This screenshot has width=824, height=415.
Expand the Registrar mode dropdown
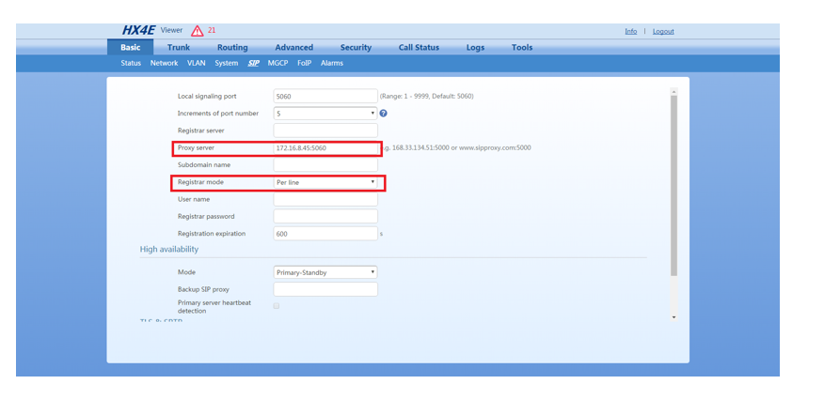click(325, 182)
